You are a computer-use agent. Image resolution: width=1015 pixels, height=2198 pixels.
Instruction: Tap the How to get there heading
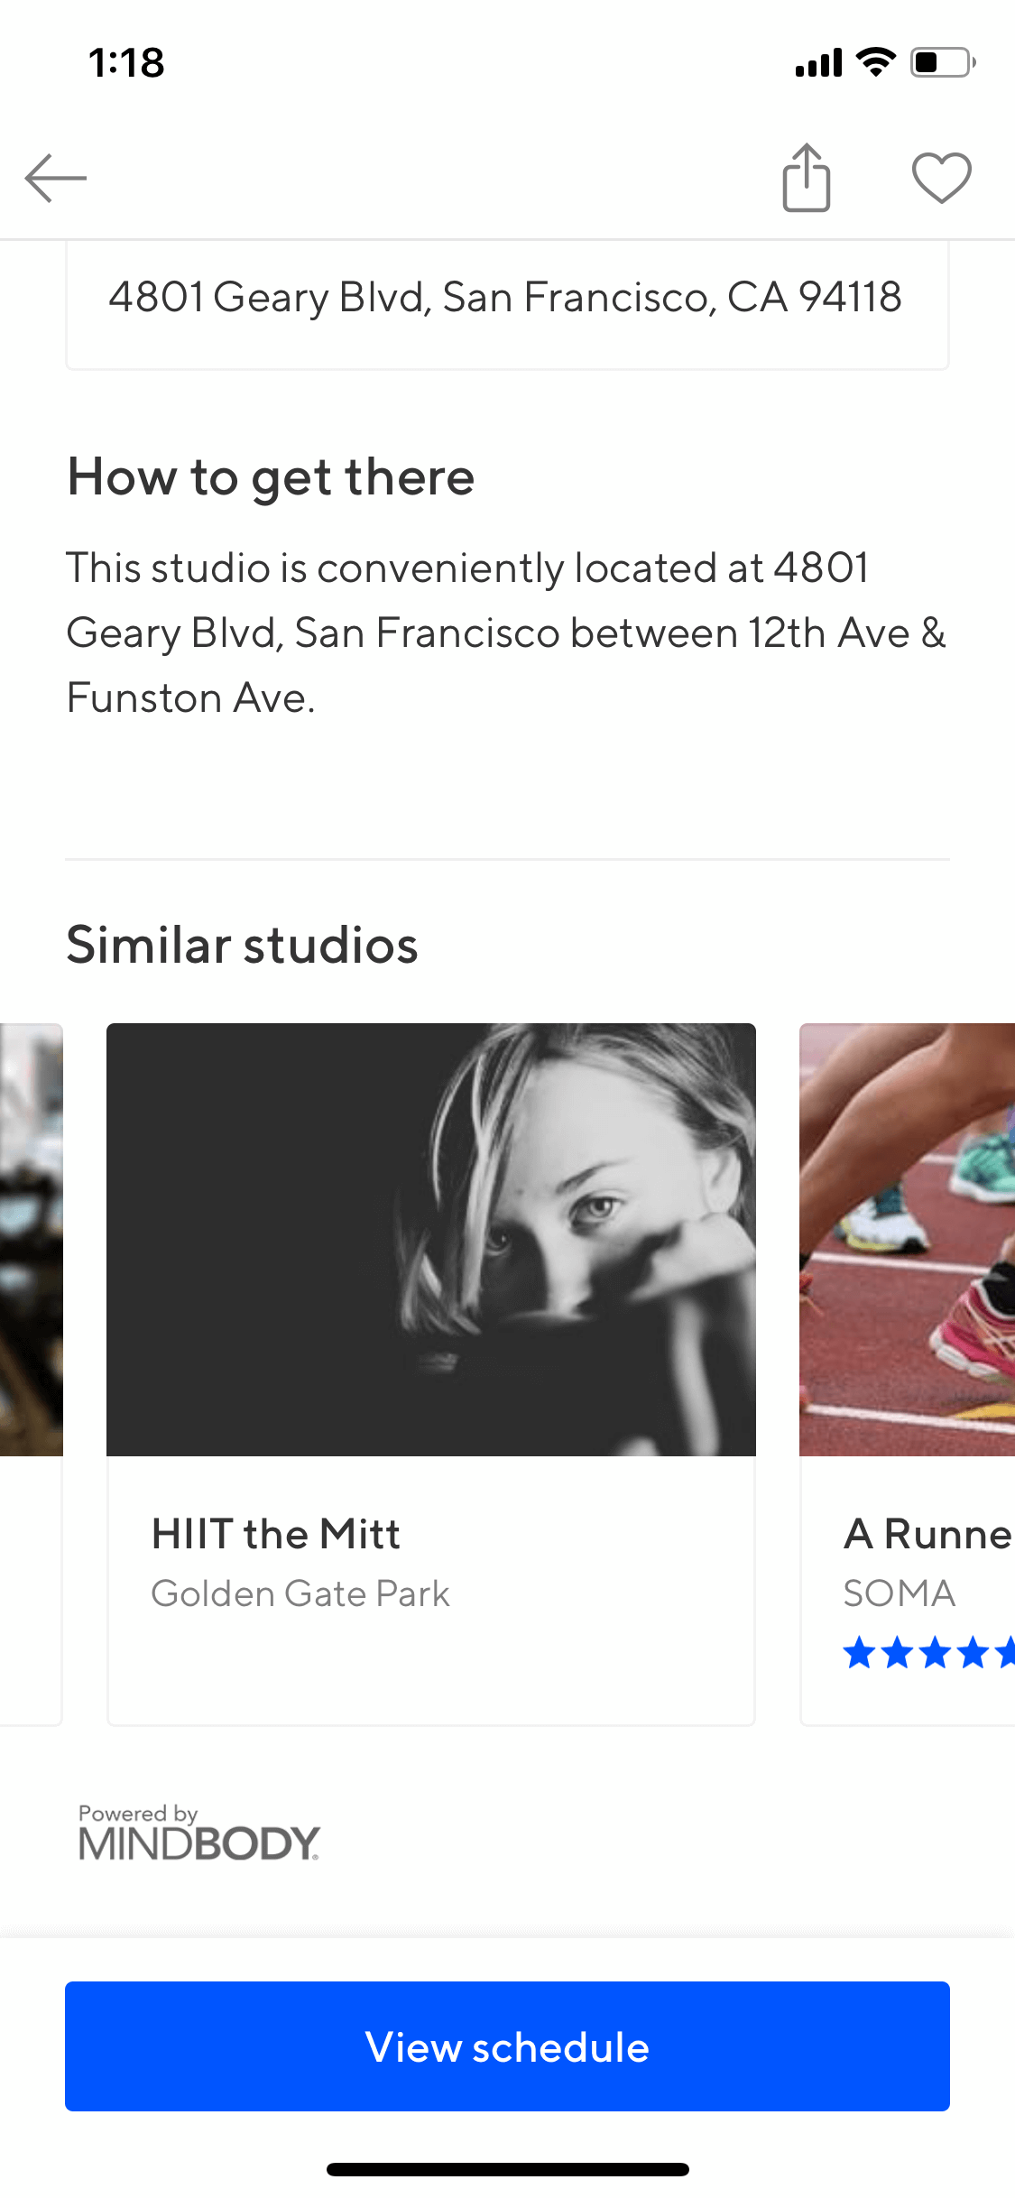tap(271, 477)
